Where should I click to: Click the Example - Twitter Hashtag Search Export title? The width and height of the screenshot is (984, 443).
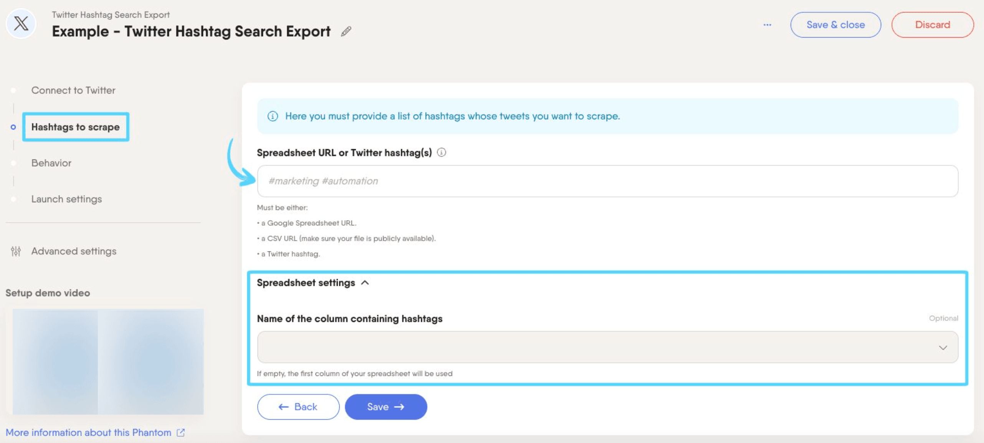(x=191, y=31)
